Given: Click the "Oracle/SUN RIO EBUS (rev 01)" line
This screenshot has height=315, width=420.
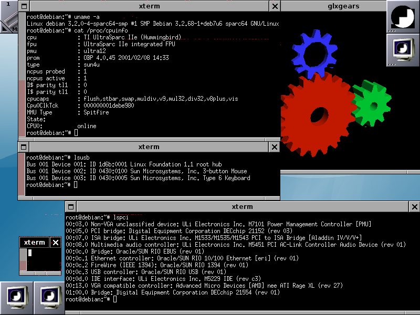Looking at the screenshot, I should tap(135, 251).
